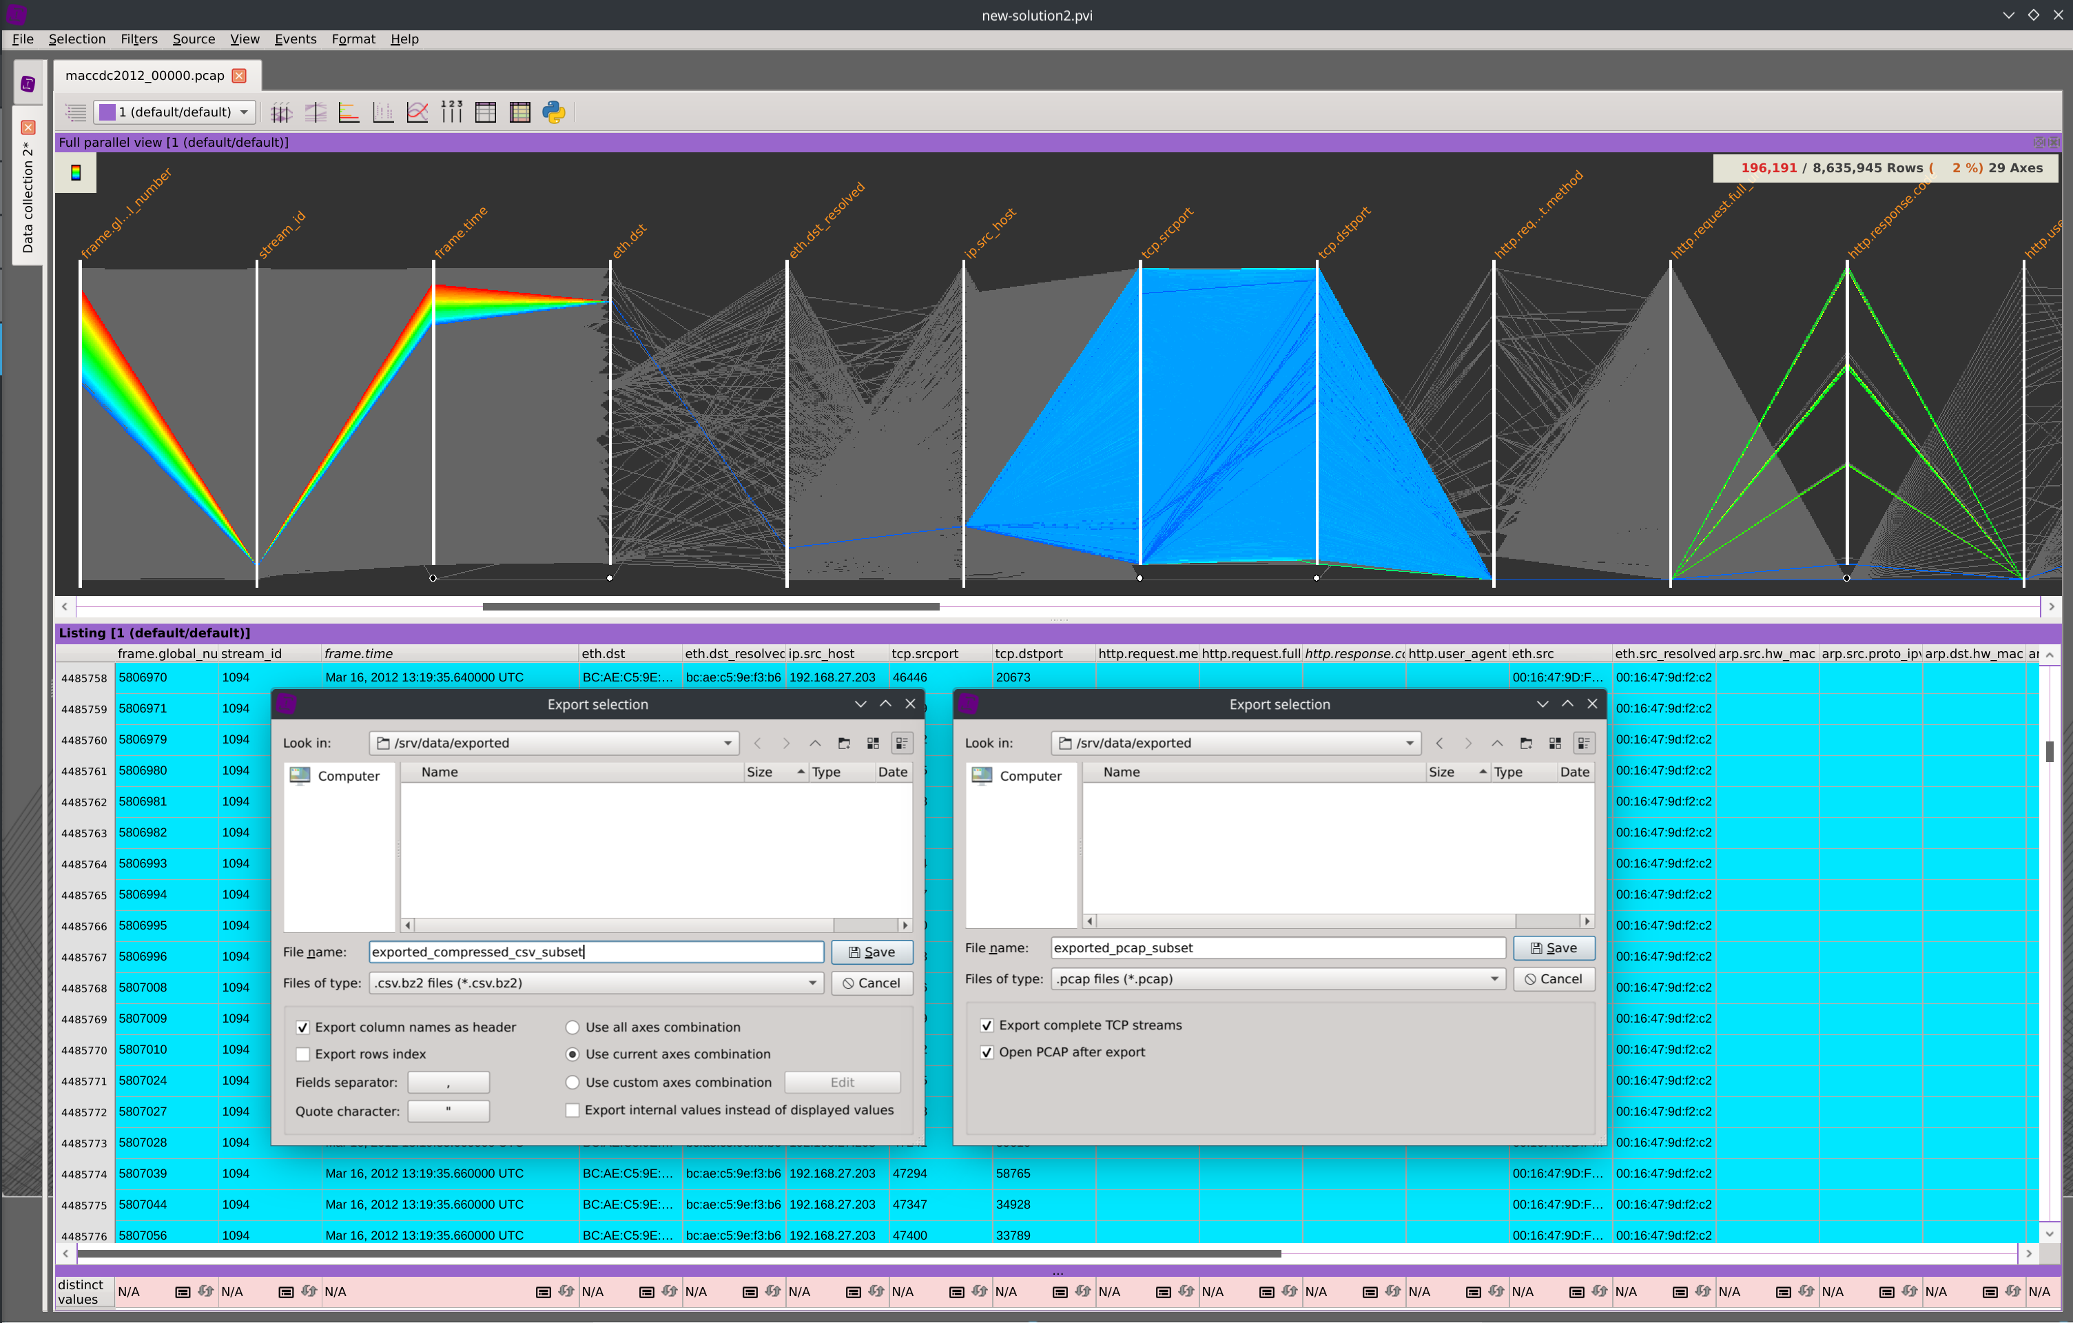Image resolution: width=2073 pixels, height=1323 pixels.
Task: Select Use all axes combination option
Action: pos(573,1027)
